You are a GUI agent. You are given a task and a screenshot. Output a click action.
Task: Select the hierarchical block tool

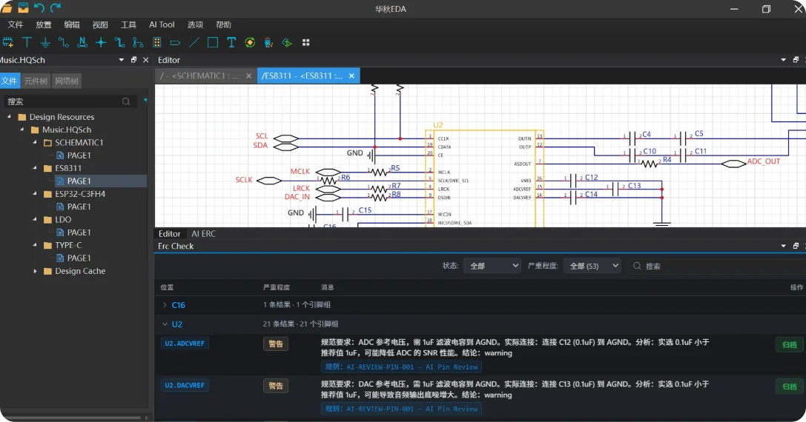coord(157,43)
